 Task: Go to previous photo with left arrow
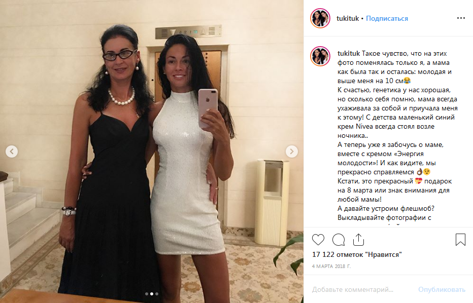point(12,151)
